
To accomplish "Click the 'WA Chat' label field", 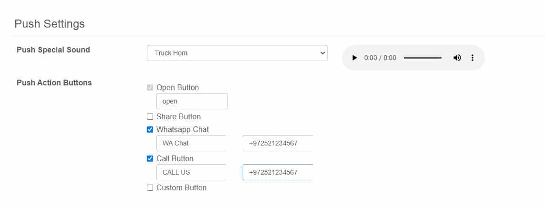I will [191, 143].
